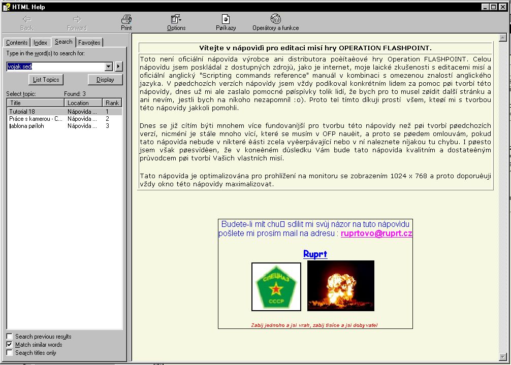Maximize the HTML Help window
Screen dimensions: 511x365
click(x=494, y=7)
